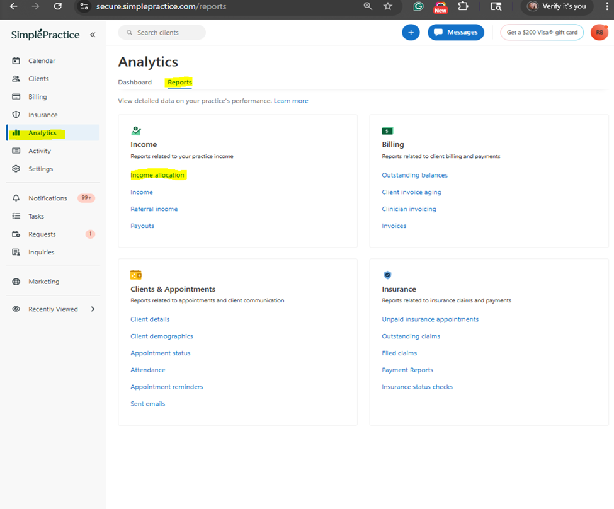Click the Verify it's you profile chip

pos(557,6)
